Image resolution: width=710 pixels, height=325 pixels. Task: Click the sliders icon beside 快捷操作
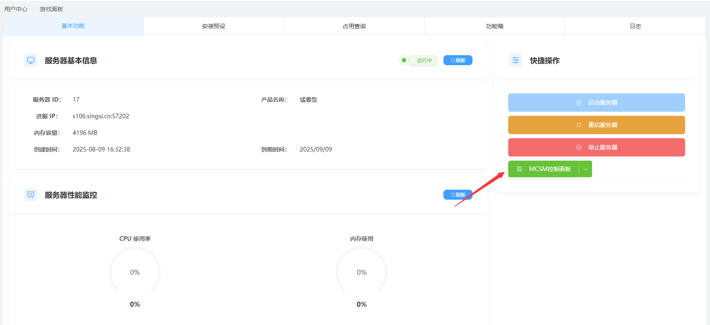click(516, 60)
